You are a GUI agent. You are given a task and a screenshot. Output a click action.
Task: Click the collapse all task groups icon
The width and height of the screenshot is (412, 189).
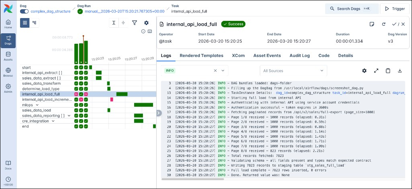tap(123, 23)
